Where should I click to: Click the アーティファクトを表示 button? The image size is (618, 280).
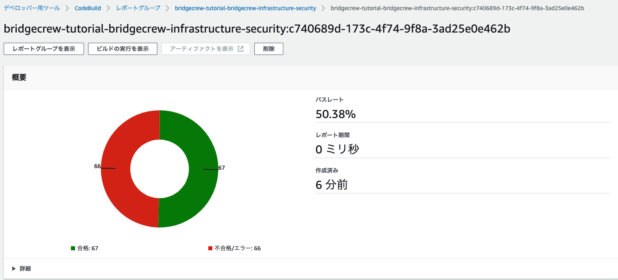click(206, 49)
